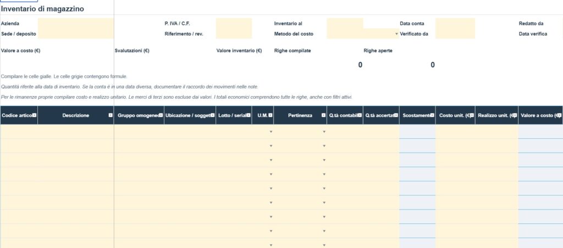Click the 'Righe aperte' label
Image resolution: width=563 pixels, height=248 pixels.
pyautogui.click(x=378, y=50)
